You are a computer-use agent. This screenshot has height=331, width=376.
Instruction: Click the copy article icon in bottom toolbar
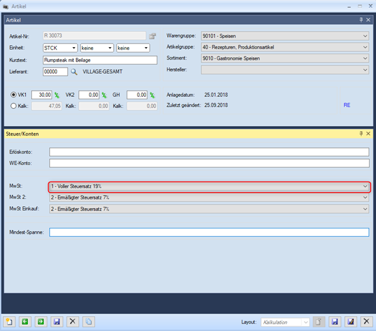[x=88, y=322]
